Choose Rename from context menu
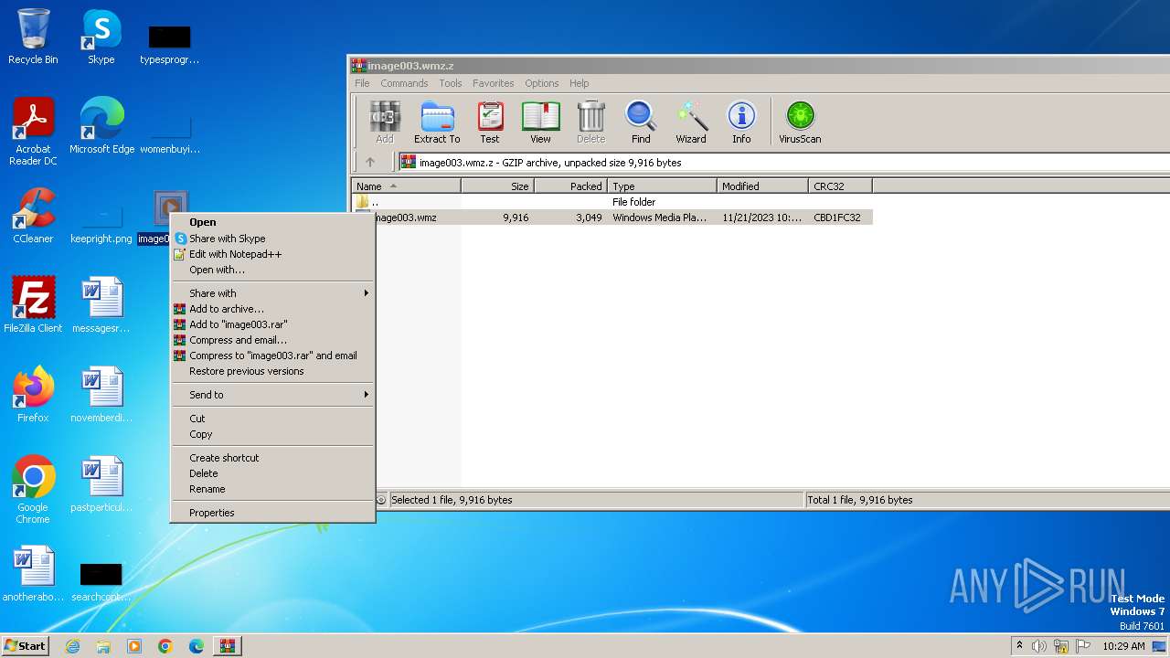 (x=272, y=489)
